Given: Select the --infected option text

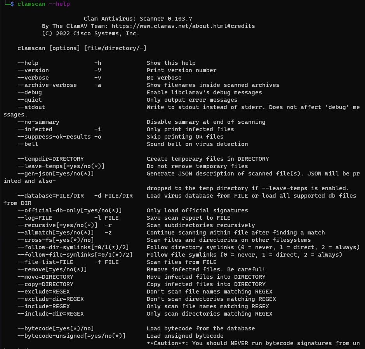Looking at the screenshot, I should [35, 129].
